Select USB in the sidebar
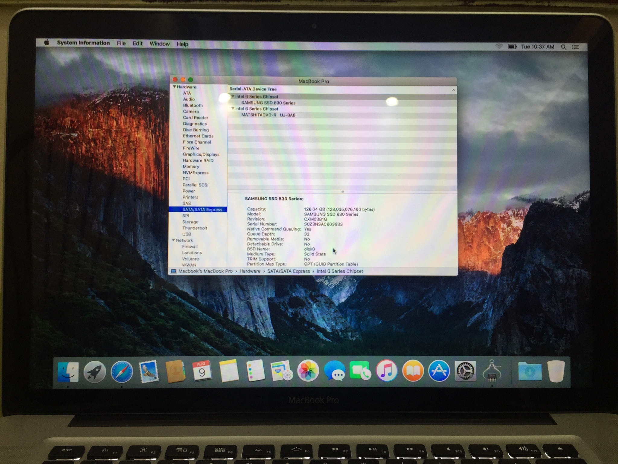This screenshot has height=464, width=618. coord(186,234)
